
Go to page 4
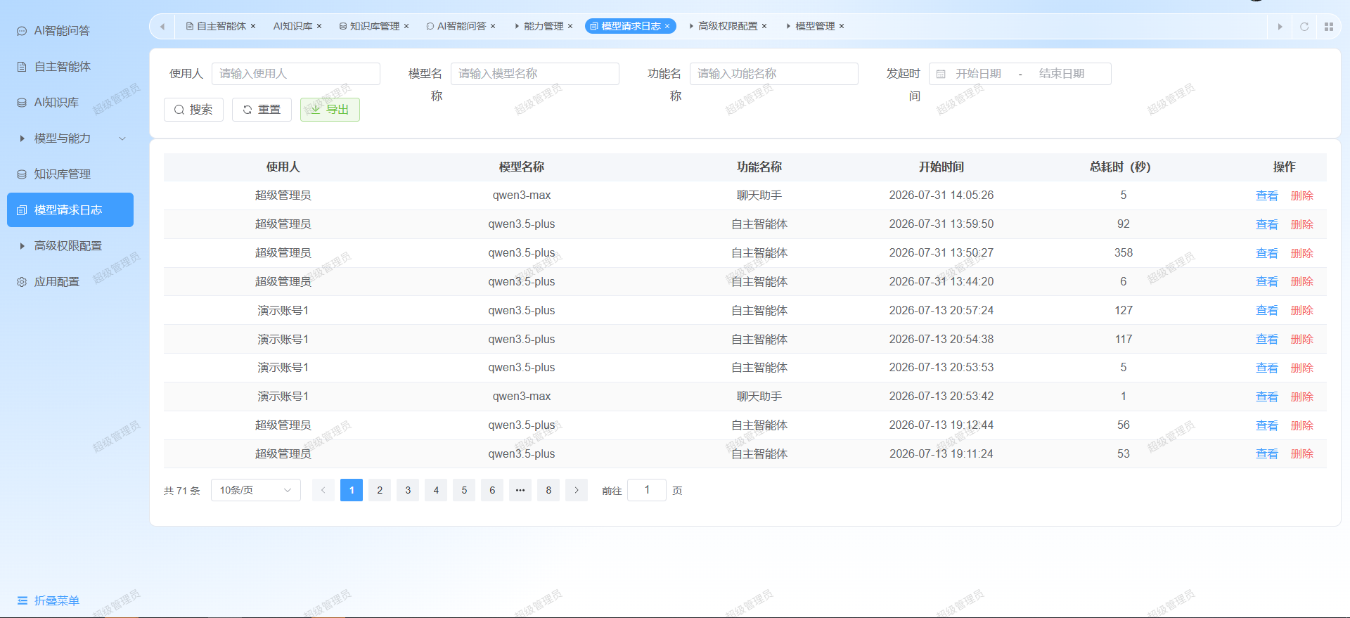436,490
